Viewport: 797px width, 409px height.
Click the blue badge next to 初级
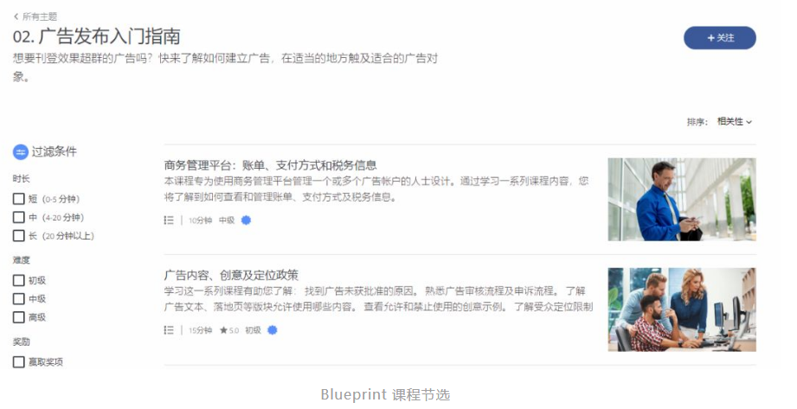click(x=273, y=330)
